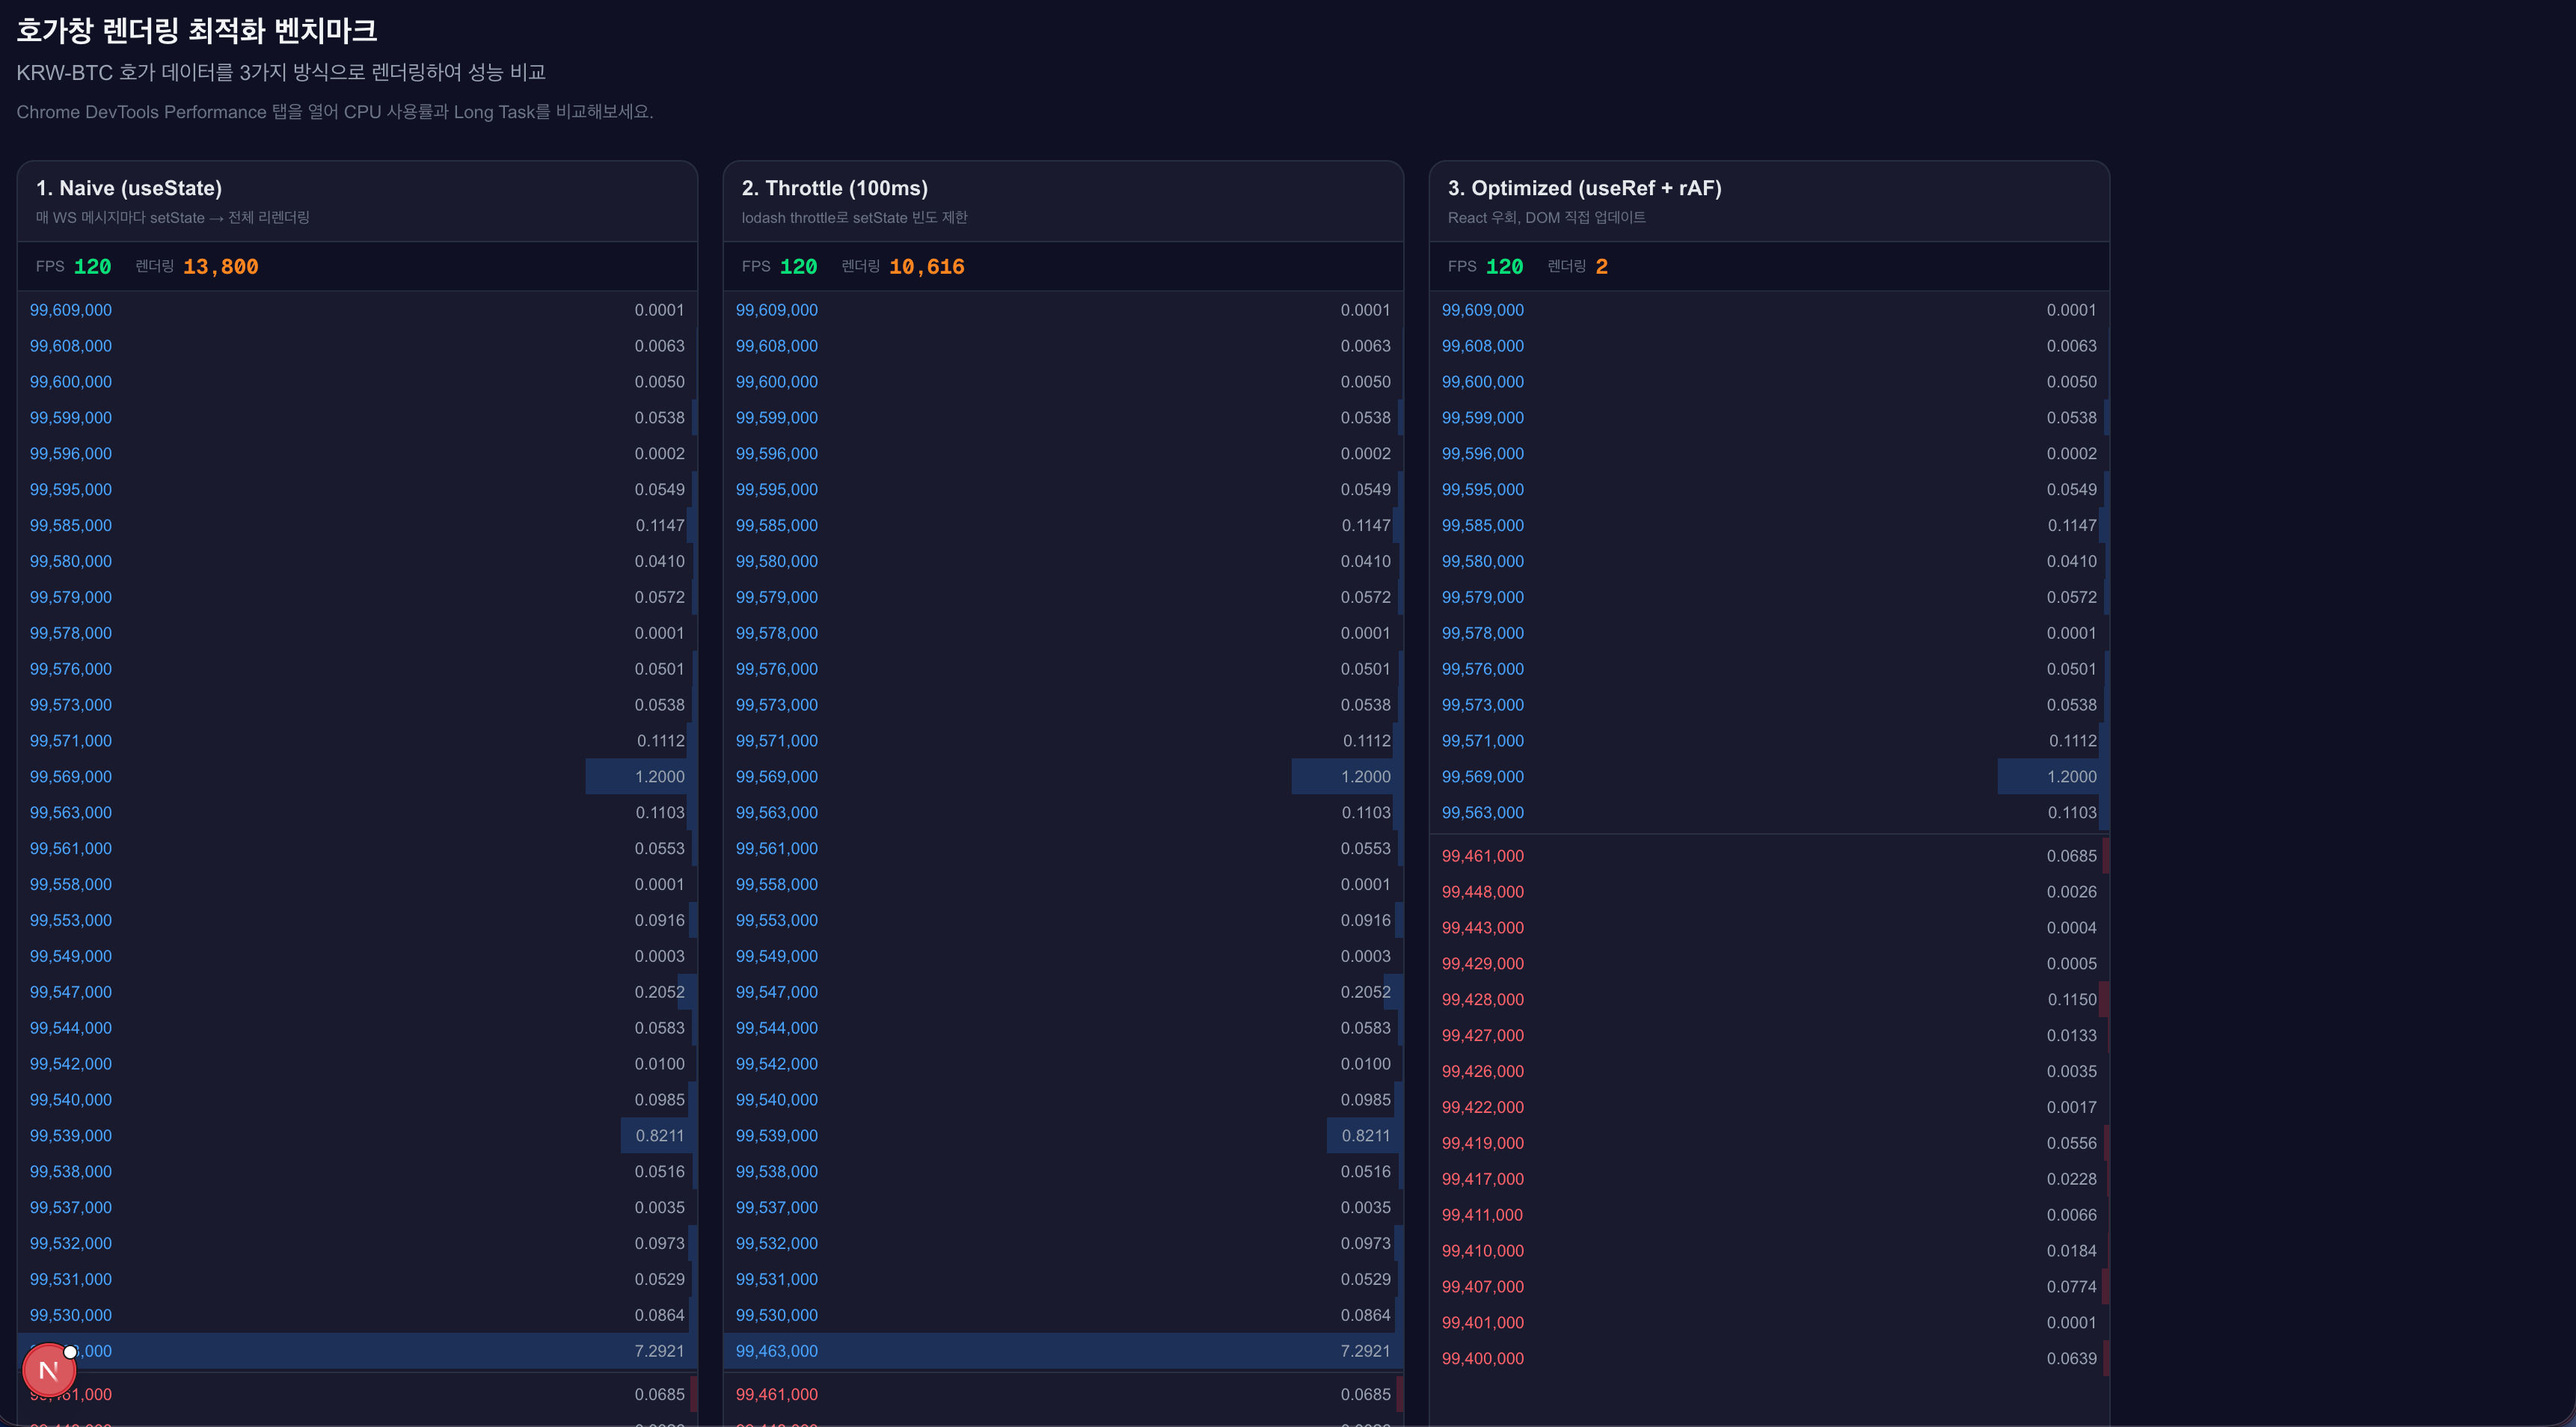Click the FPS 120 value in Throttle panel
Viewport: 2576px width, 1427px height.
(x=798, y=267)
